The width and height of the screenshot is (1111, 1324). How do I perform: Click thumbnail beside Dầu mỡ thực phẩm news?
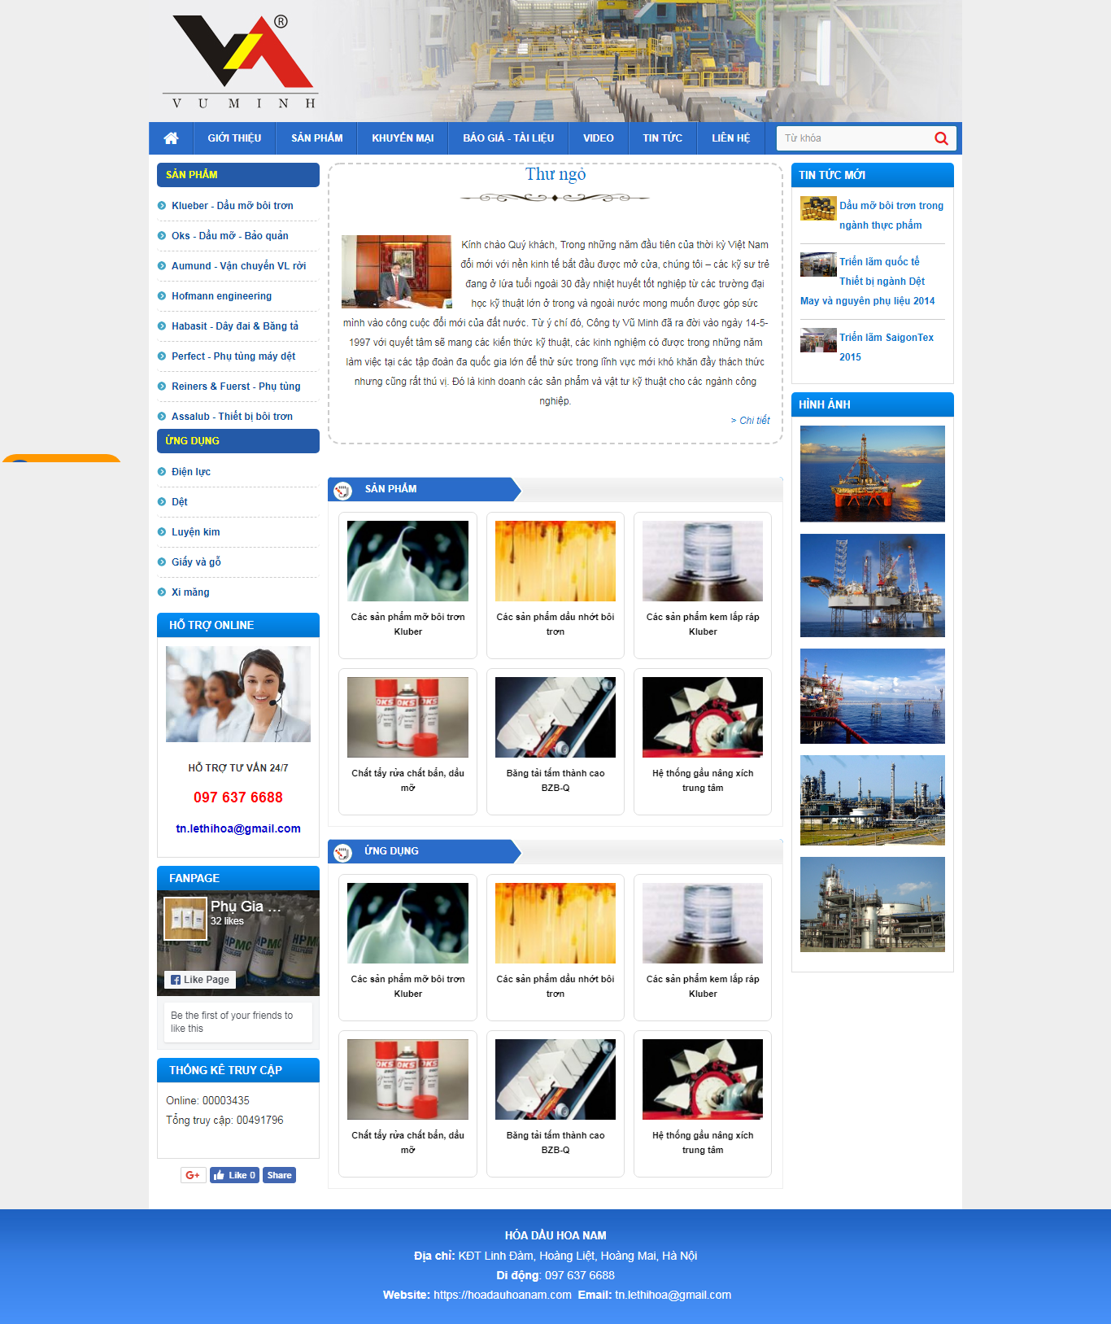click(x=818, y=208)
